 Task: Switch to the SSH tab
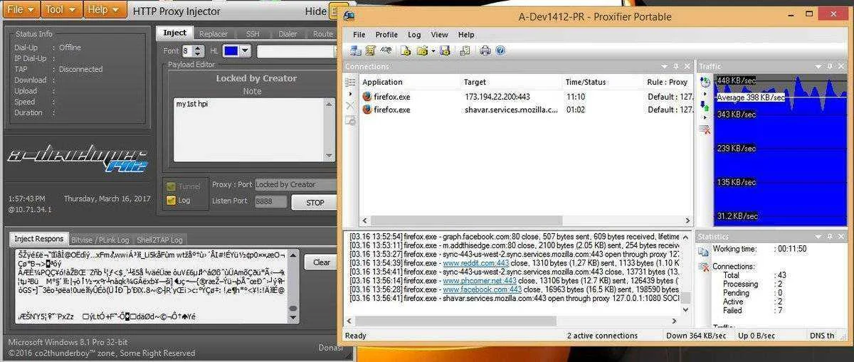pyautogui.click(x=253, y=33)
